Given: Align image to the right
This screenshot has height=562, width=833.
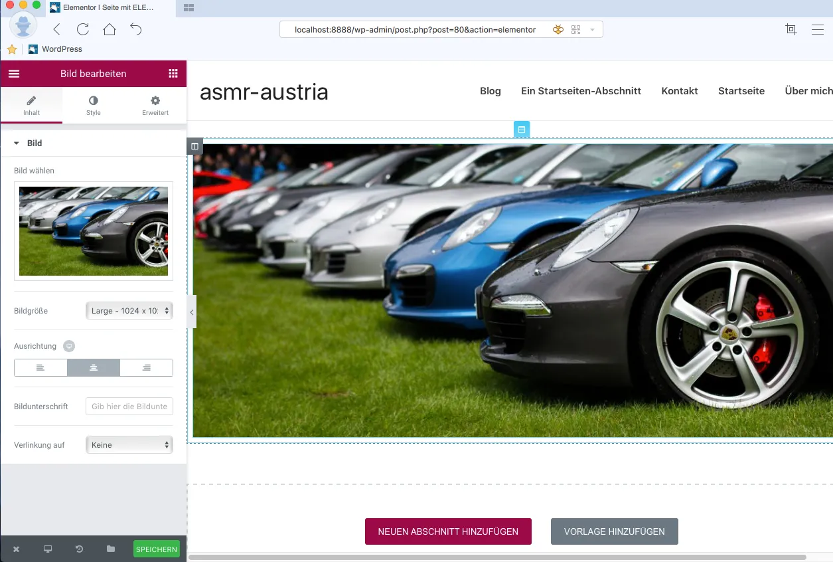Looking at the screenshot, I should click(147, 368).
